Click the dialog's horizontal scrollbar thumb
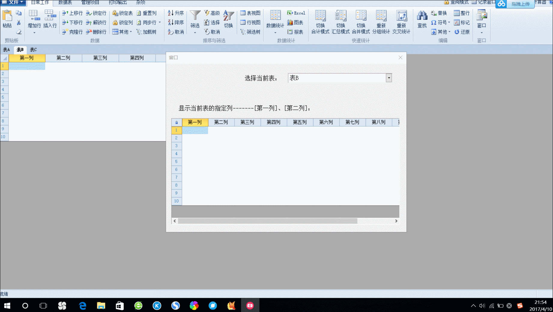The width and height of the screenshot is (553, 312). click(267, 221)
